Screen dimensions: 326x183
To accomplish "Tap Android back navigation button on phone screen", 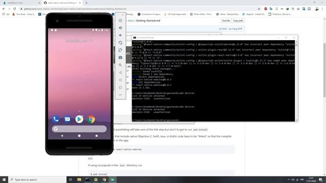I will point(62,136).
